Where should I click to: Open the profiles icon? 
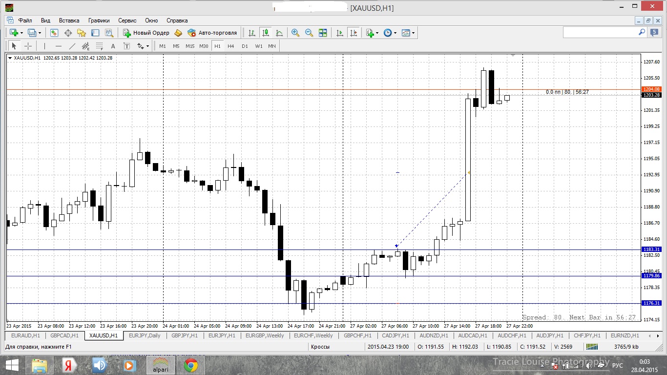32,33
